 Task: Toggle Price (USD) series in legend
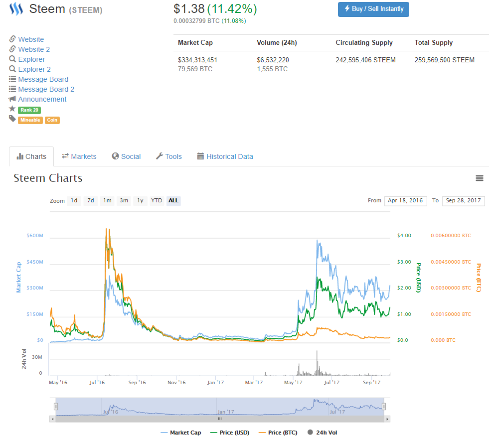230,433
